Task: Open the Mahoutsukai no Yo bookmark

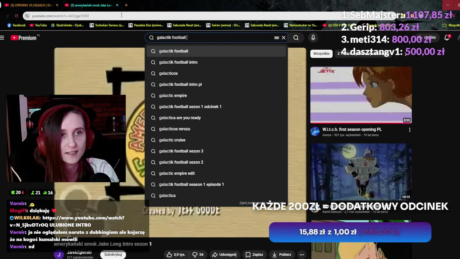Action: (300, 25)
